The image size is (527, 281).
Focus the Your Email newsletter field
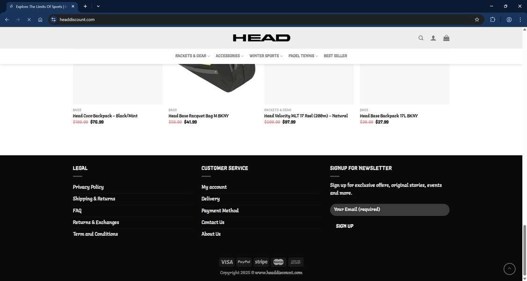389,210
